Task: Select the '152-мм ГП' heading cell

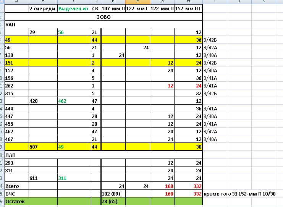Action: 188,8
